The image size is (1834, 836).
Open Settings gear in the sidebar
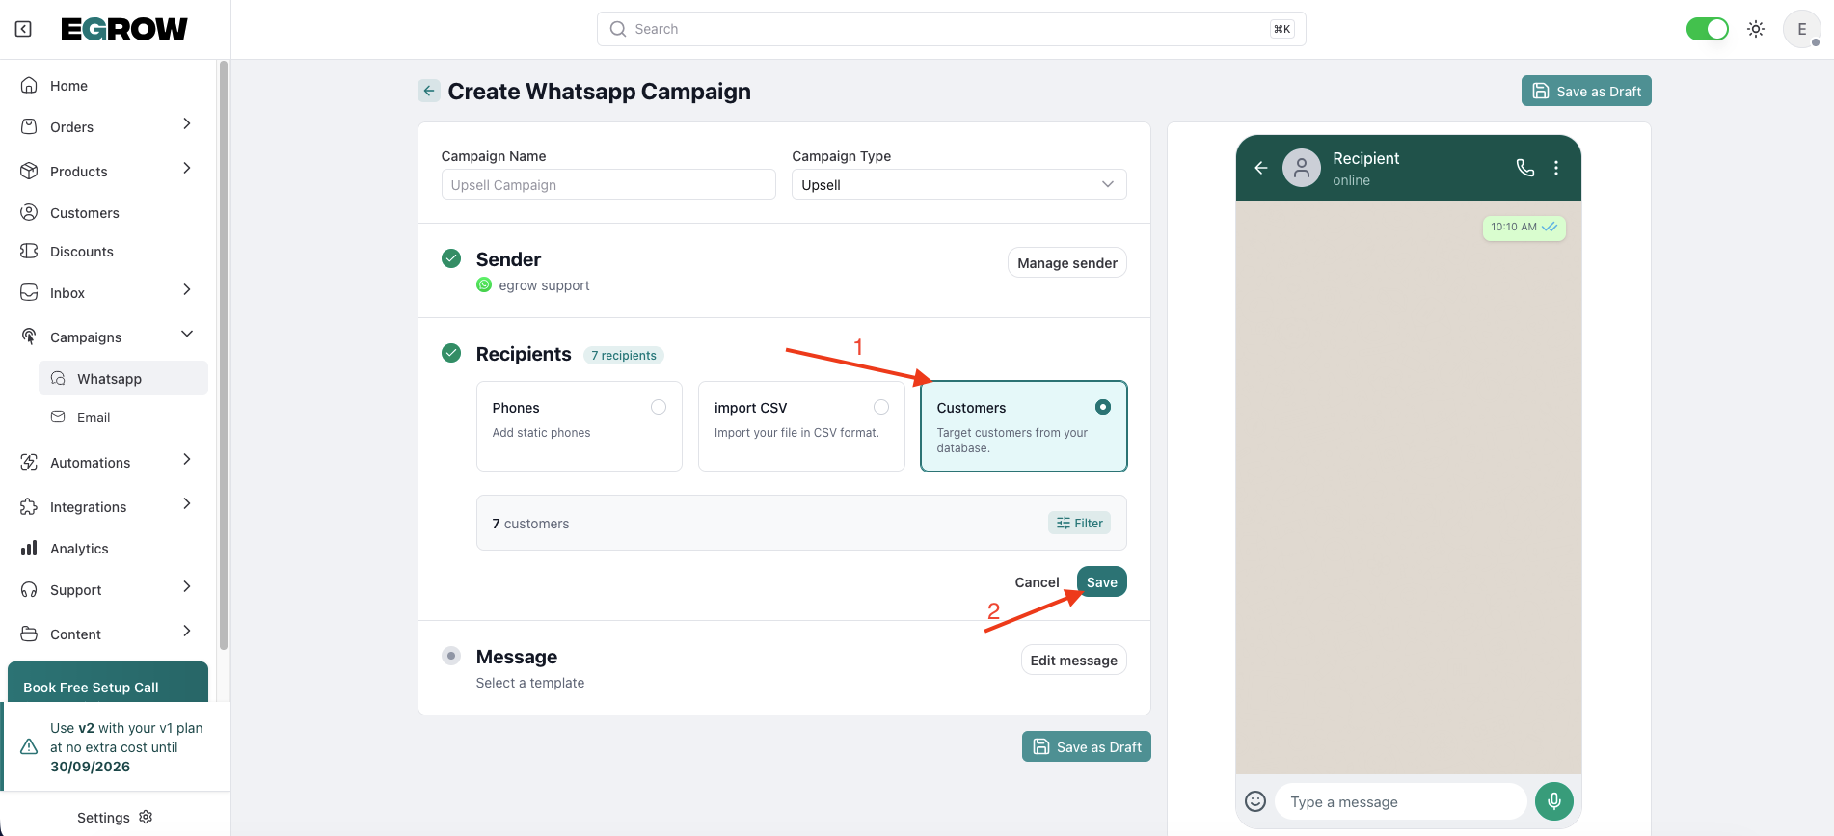coord(146,817)
